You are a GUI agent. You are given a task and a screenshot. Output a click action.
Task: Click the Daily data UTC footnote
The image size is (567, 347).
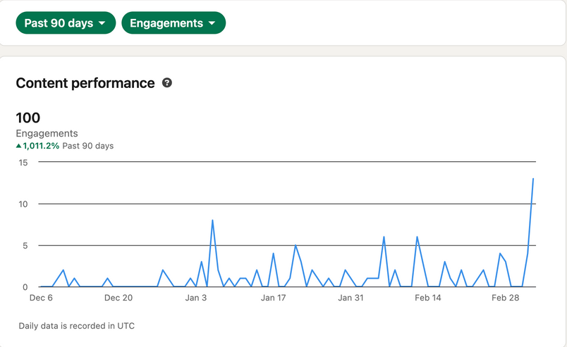[x=77, y=326]
